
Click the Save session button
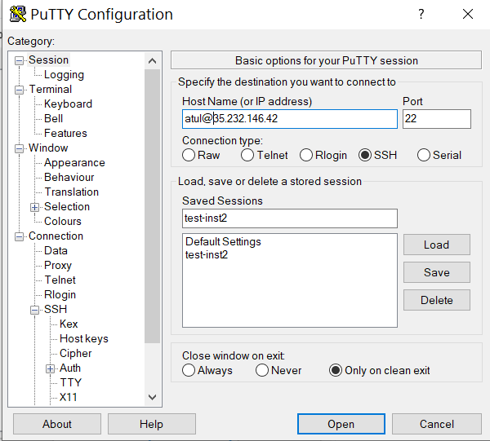click(437, 272)
